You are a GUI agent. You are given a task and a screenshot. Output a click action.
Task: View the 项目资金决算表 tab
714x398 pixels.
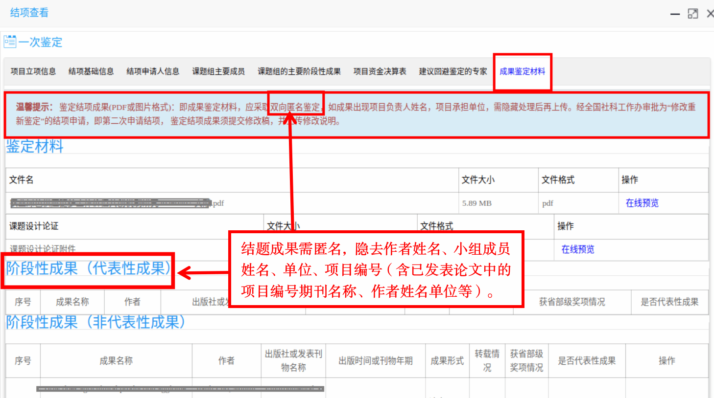point(380,71)
